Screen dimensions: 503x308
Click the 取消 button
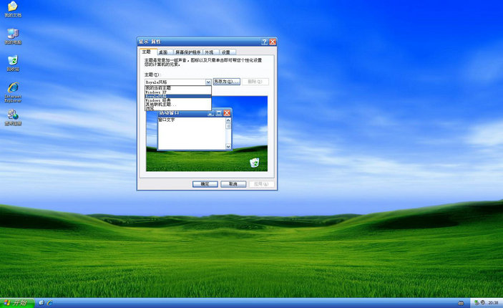coord(233,184)
